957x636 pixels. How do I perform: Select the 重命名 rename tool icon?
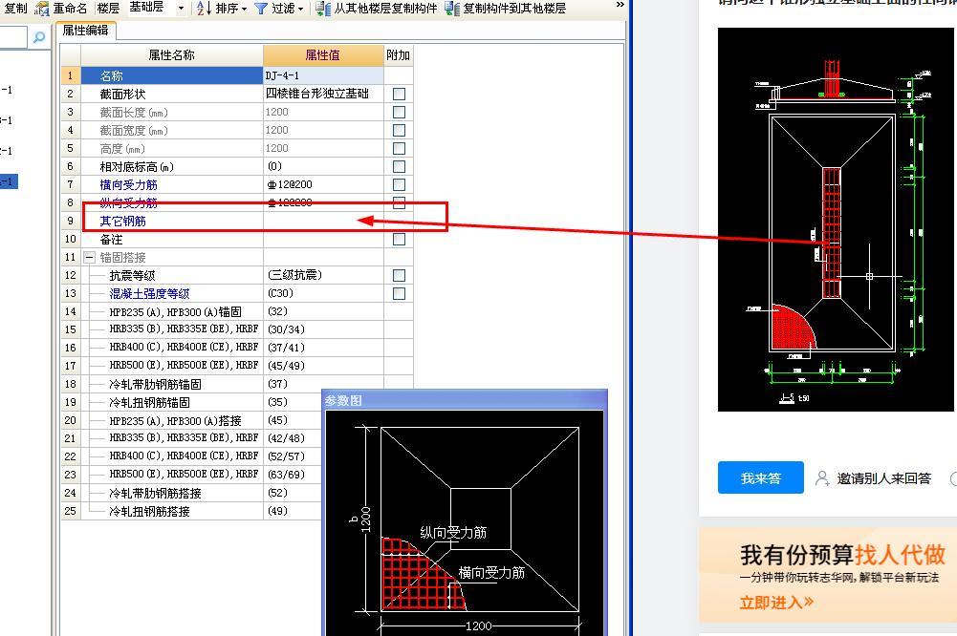[42, 10]
